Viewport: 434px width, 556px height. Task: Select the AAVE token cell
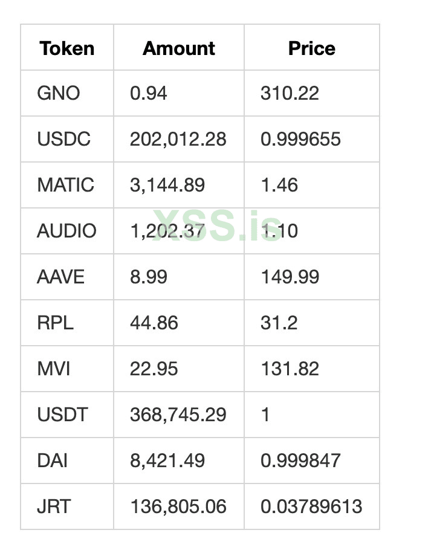click(x=61, y=277)
